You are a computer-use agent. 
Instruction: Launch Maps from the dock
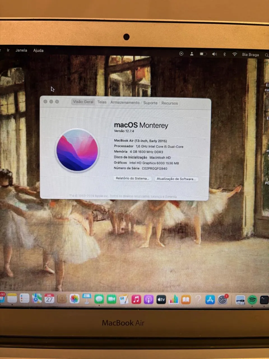37,298
